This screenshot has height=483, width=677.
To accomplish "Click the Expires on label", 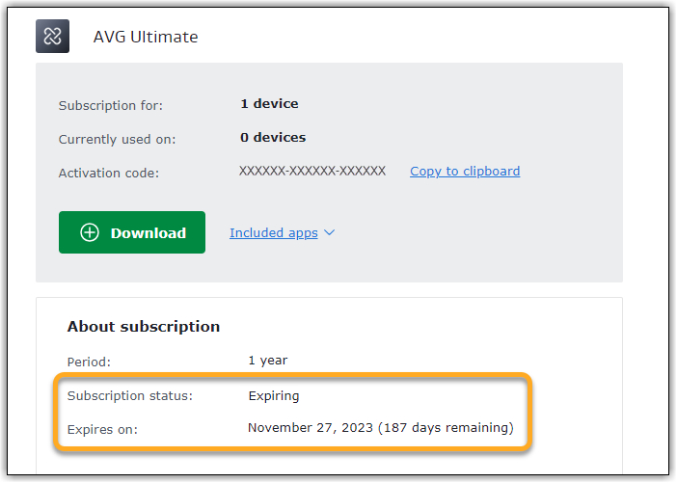I will click(102, 429).
